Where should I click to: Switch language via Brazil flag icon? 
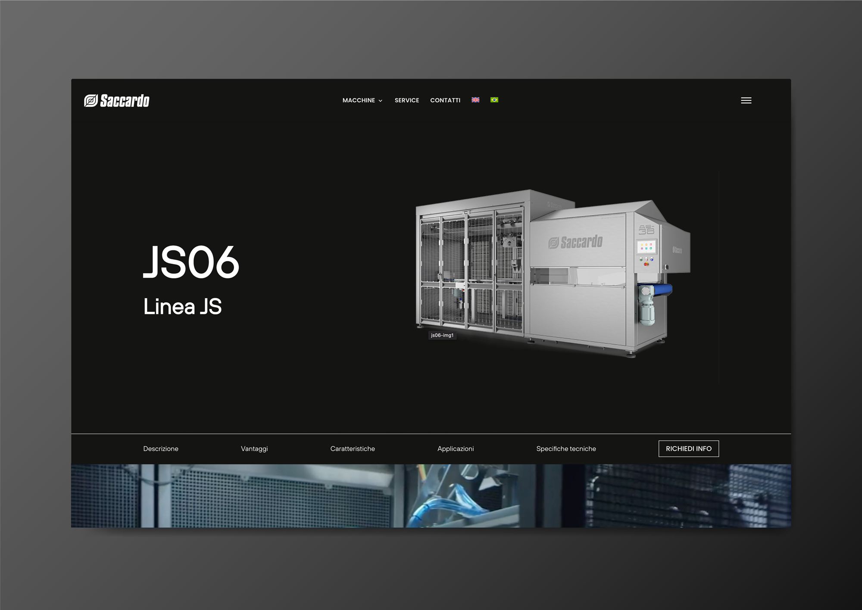pos(494,100)
